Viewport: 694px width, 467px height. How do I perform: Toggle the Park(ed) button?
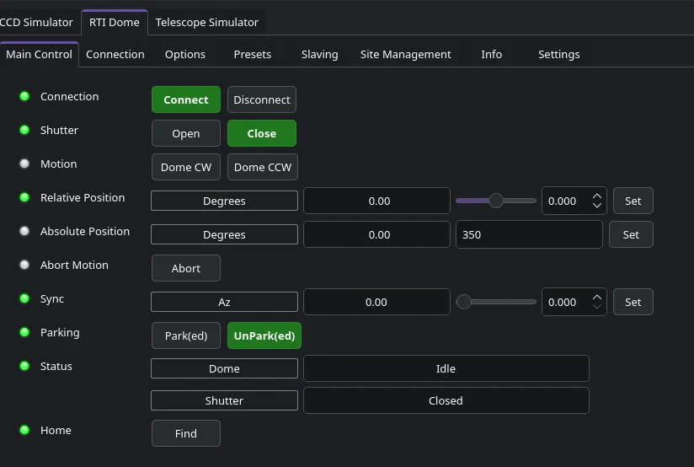click(x=186, y=335)
